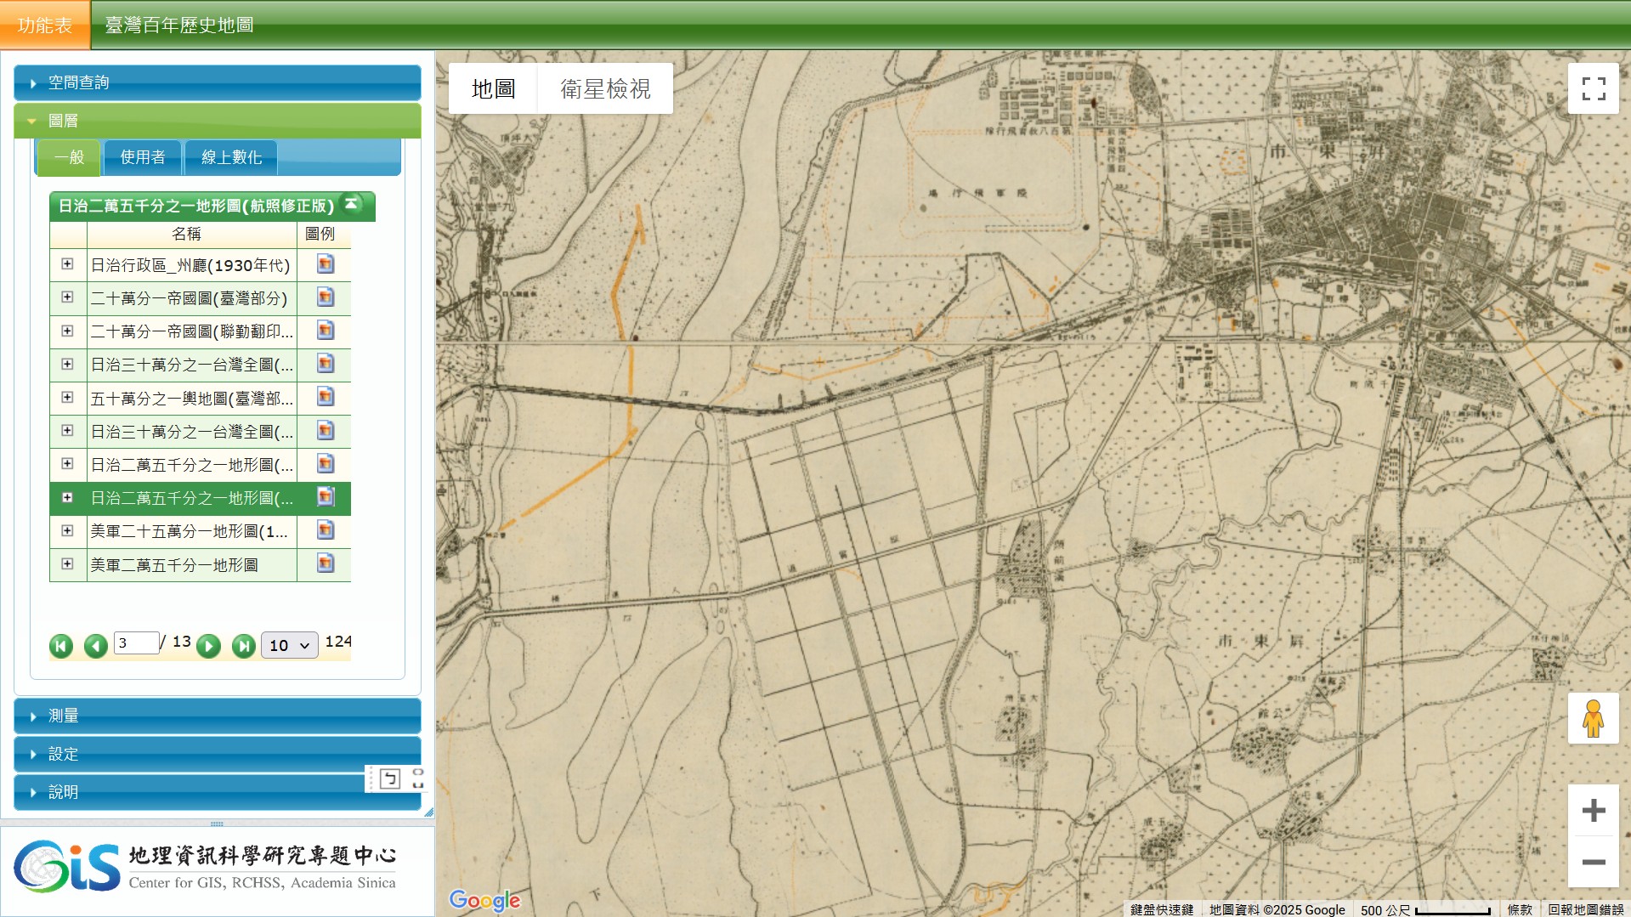Viewport: 1631px width, 917px height.
Task: Select 美軍二十五萬分一地形圖 layer name
Action: point(189,531)
